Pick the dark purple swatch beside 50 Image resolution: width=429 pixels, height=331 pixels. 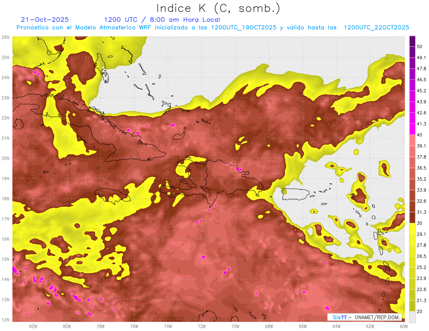(x=412, y=41)
